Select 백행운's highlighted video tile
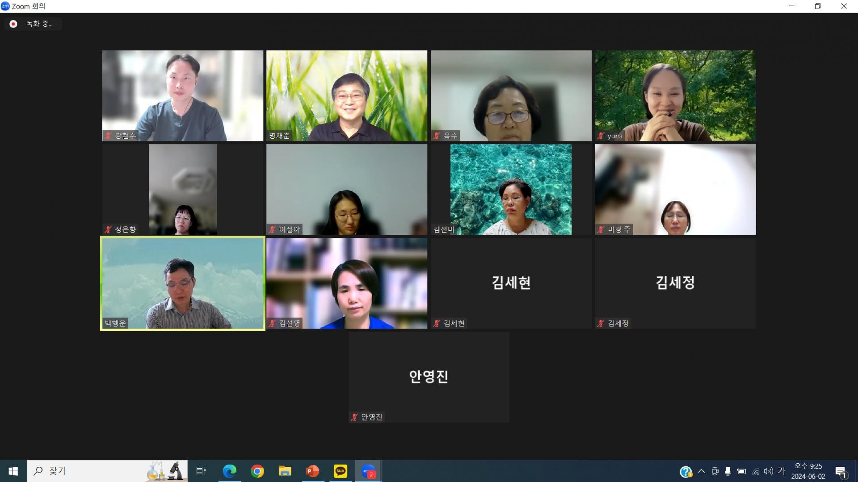 click(x=182, y=283)
